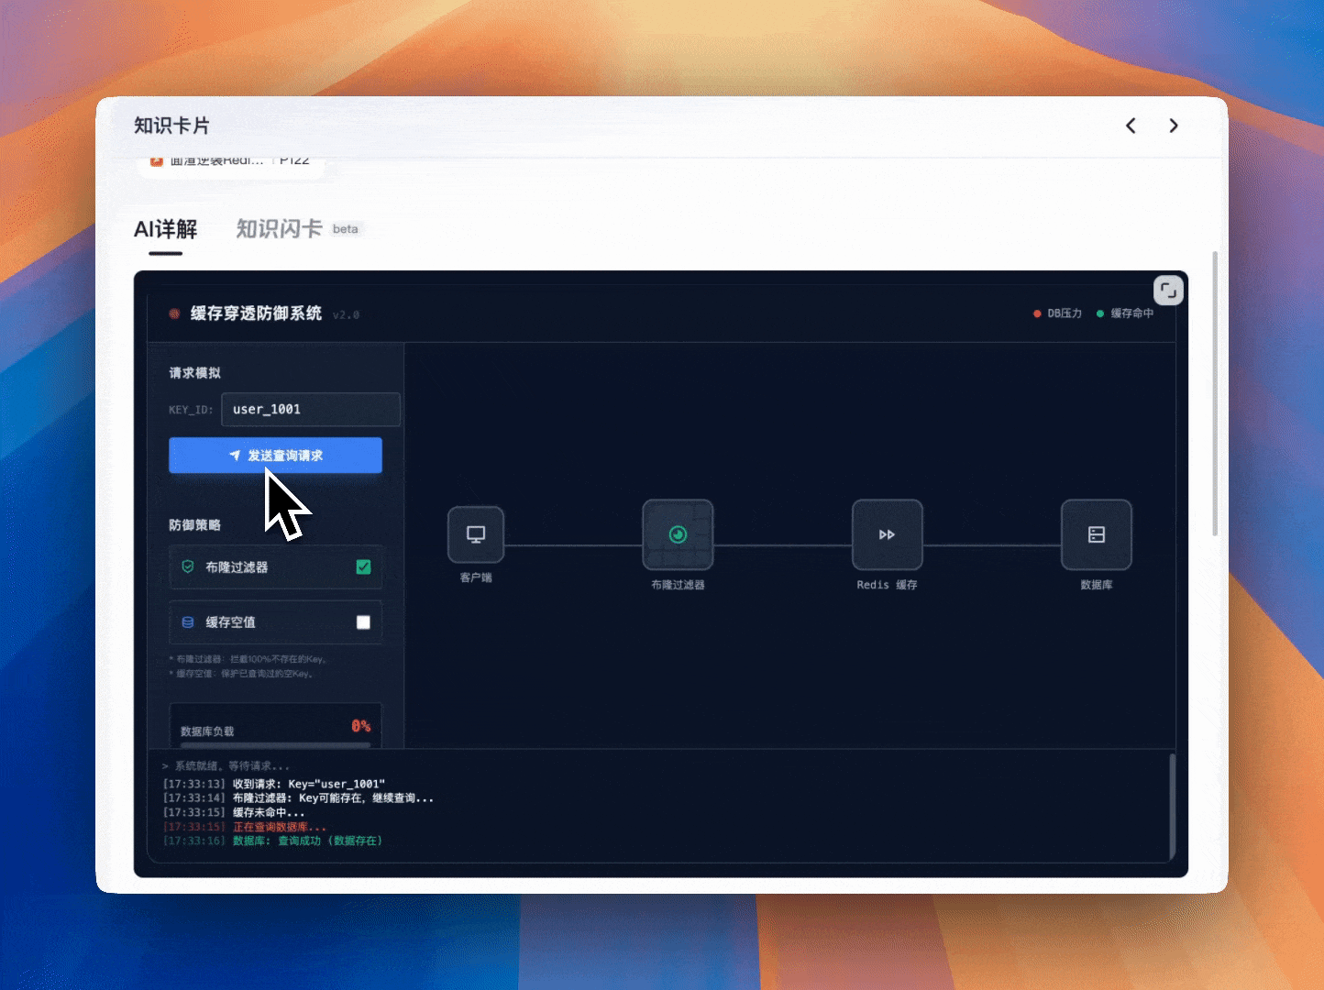The width and height of the screenshot is (1324, 990).
Task: Click the card's right-side page scrollbar
Action: (1215, 394)
